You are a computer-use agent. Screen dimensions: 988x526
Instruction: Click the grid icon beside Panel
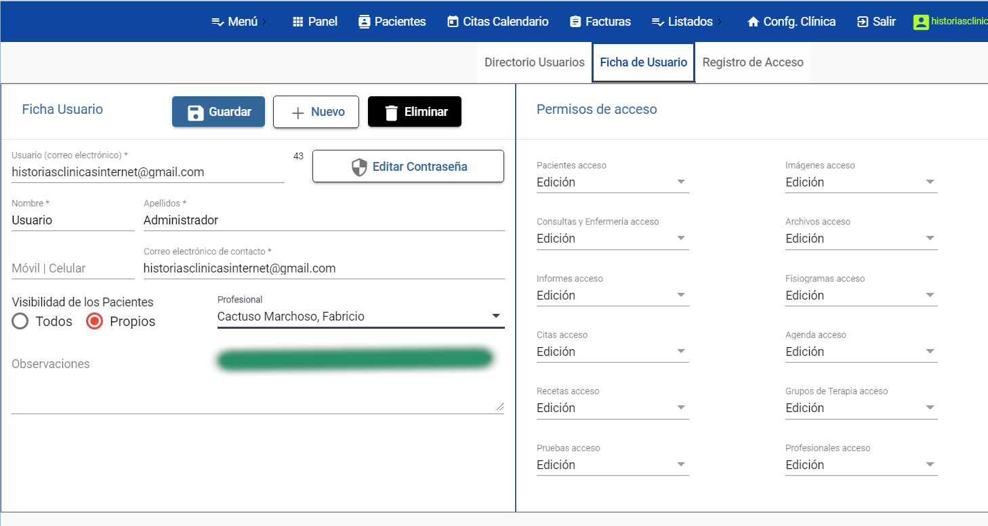[297, 22]
